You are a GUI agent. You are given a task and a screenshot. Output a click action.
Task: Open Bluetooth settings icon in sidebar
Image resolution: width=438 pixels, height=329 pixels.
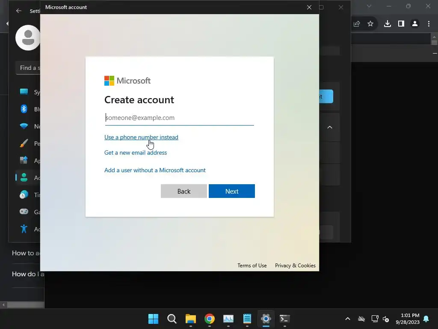24,109
